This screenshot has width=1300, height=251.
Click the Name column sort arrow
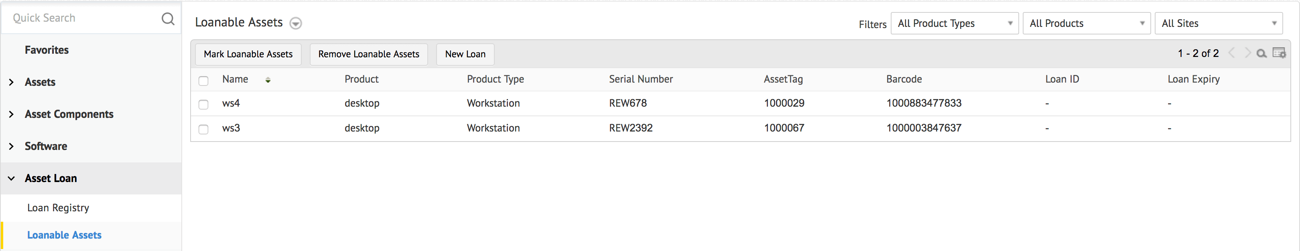tap(268, 80)
